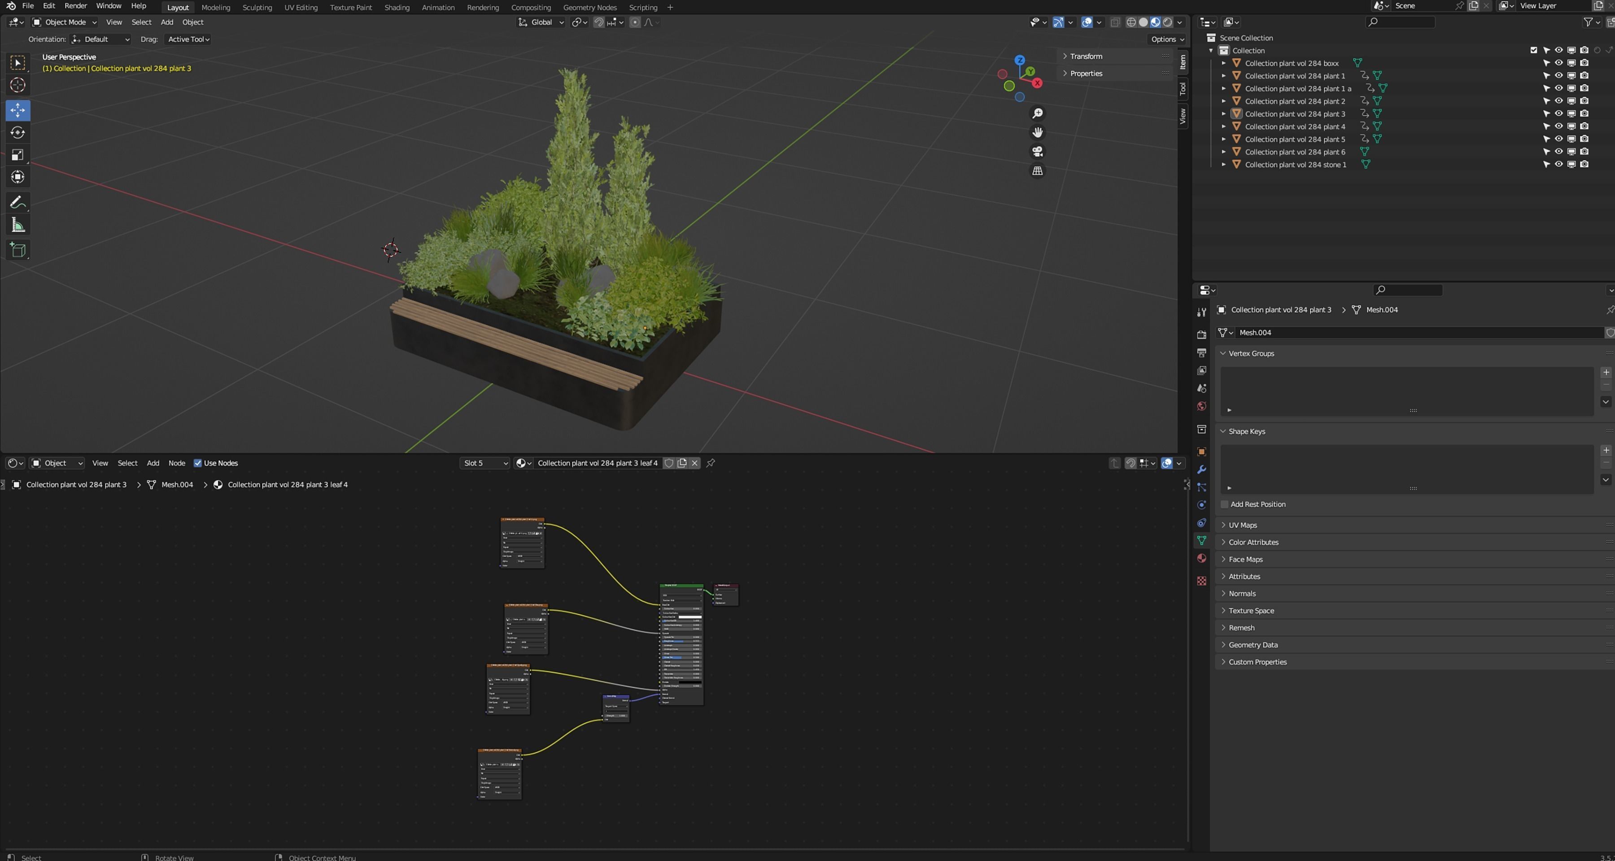Click the properties editor search field
This screenshot has width=1615, height=861.
point(1407,290)
